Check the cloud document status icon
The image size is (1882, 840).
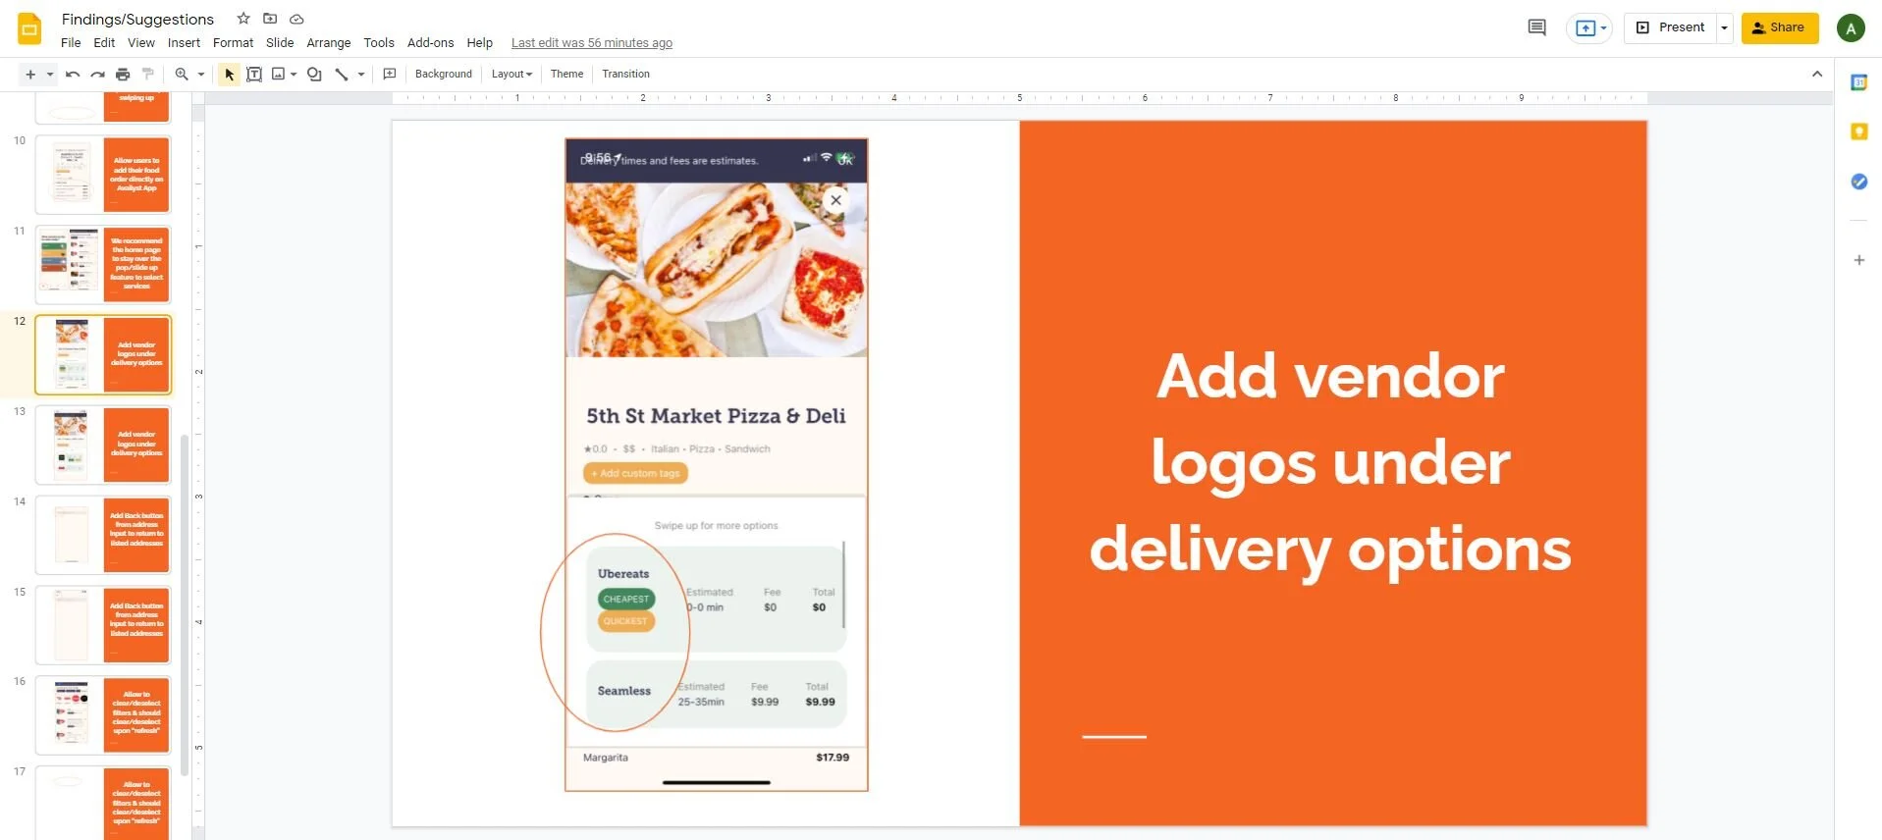point(296,19)
